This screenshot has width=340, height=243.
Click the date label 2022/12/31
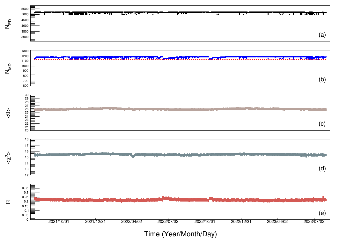(x=241, y=222)
